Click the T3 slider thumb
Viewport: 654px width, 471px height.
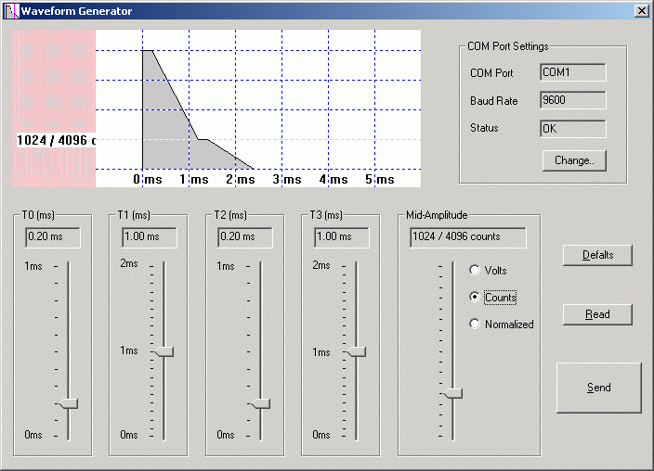tap(357, 352)
